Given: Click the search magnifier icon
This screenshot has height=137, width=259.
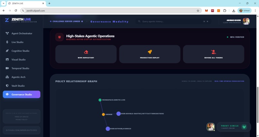Looking at the screenshot, I should tap(139, 21).
